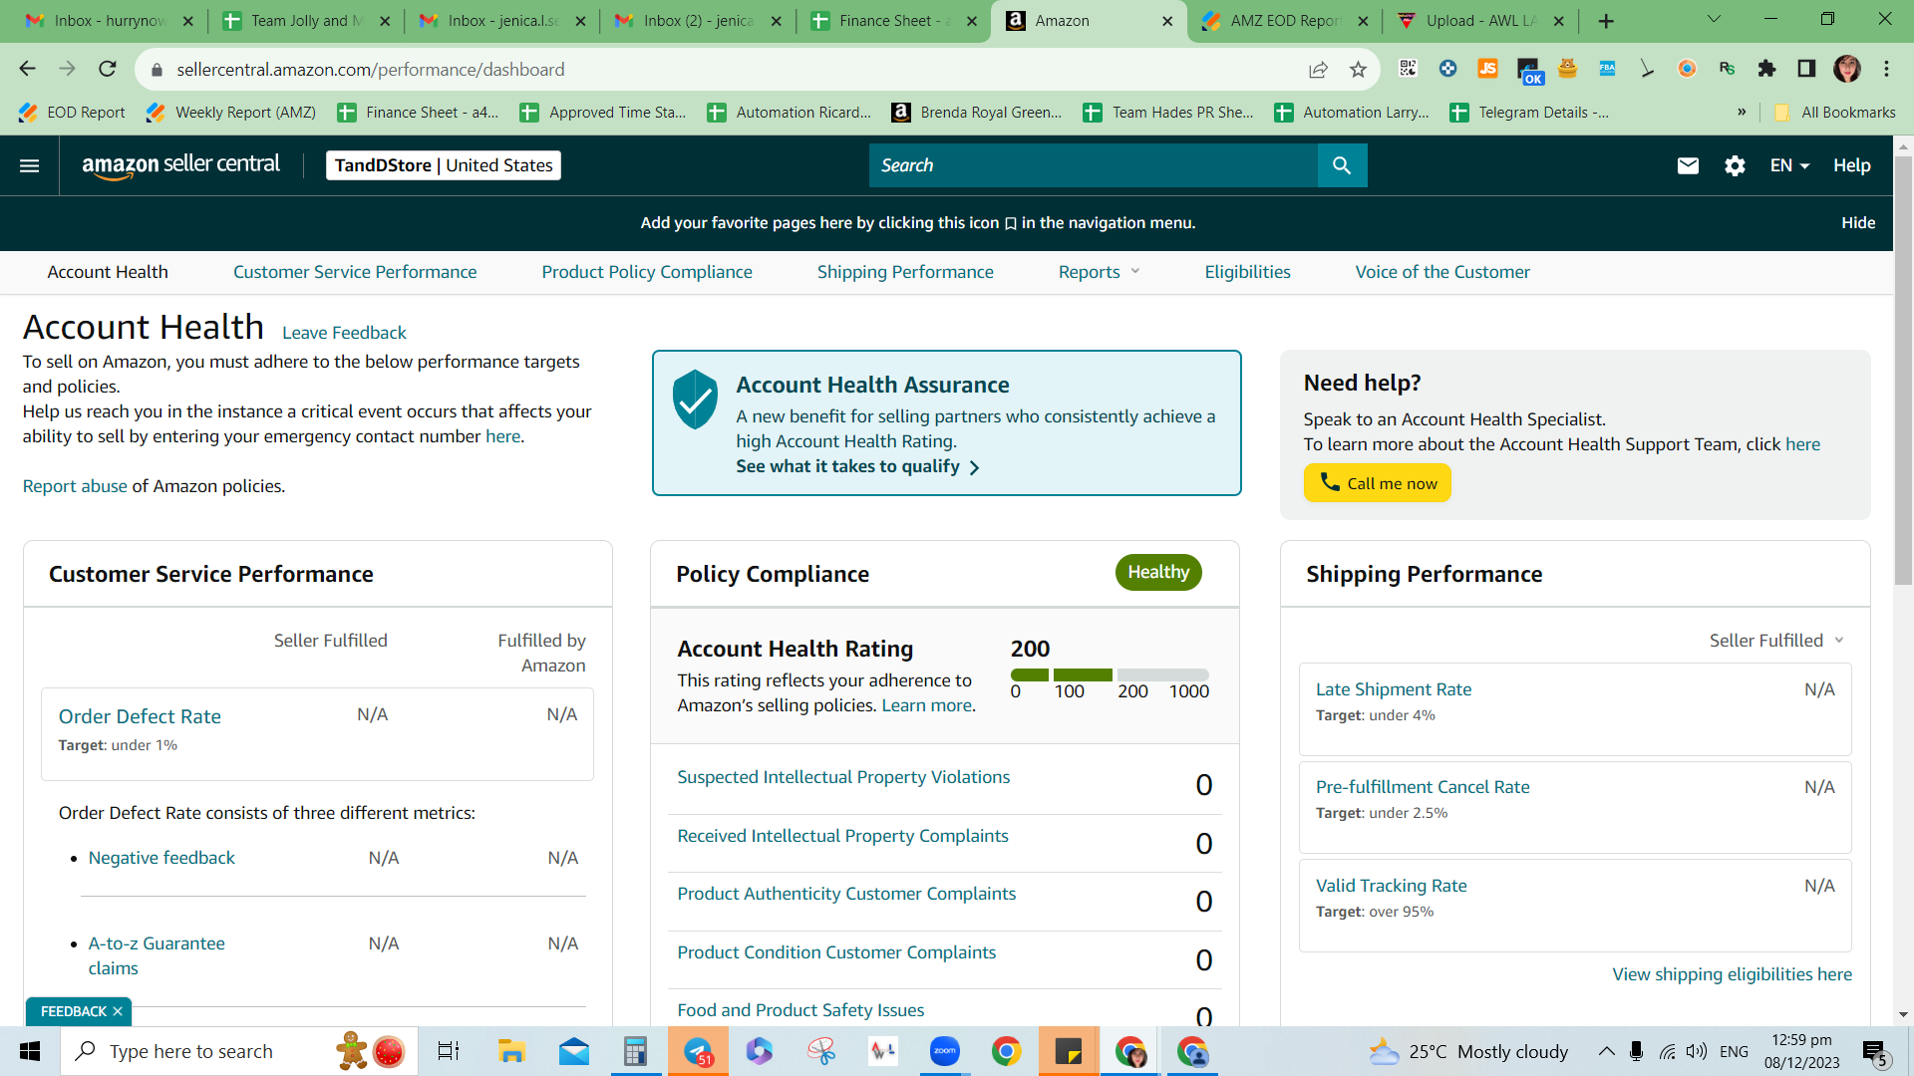Open the Product Policy Compliance tab
The width and height of the screenshot is (1914, 1076).
tap(647, 272)
